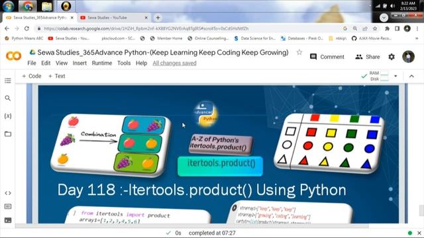This screenshot has width=424, height=238.
Task: Add a new Code cell
Action: [x=32, y=76]
